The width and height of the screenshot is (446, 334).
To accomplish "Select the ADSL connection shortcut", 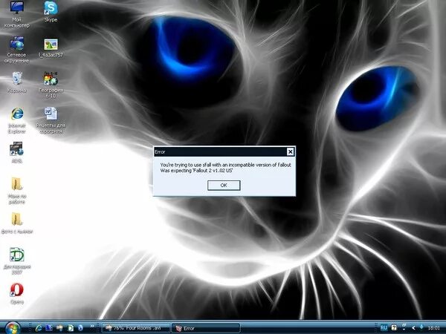I will pyautogui.click(x=17, y=152).
